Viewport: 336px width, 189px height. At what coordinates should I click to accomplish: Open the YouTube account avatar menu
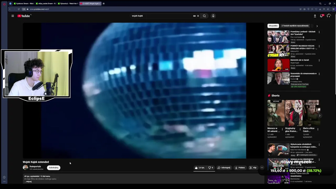coord(329,16)
